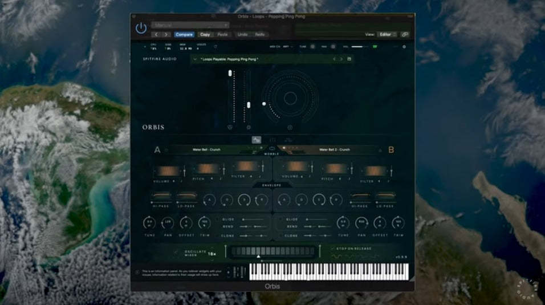Select the first page tab above Wobble
545x305 pixels.
[257, 140]
